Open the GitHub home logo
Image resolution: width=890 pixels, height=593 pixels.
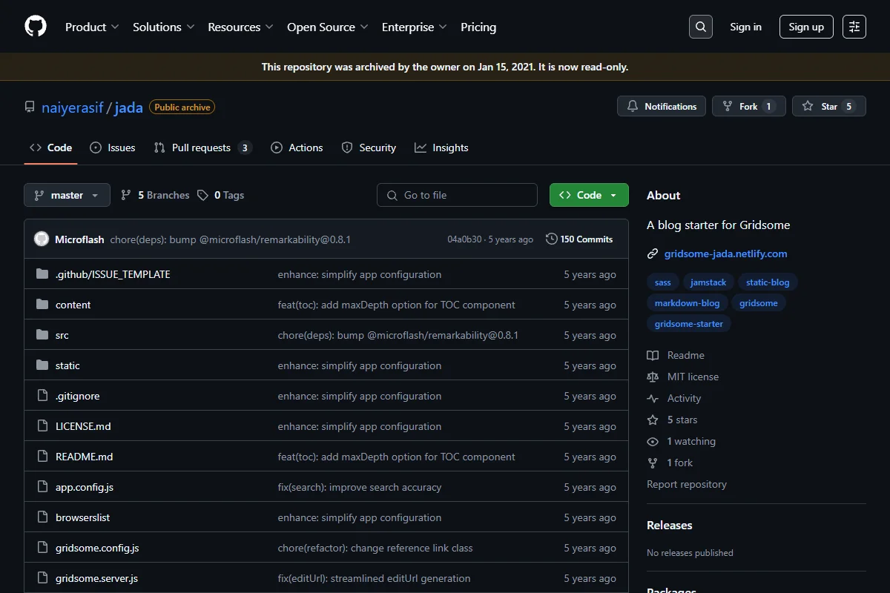[36, 27]
